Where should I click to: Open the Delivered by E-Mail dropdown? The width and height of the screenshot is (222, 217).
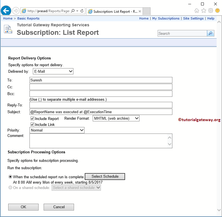pos(53,71)
